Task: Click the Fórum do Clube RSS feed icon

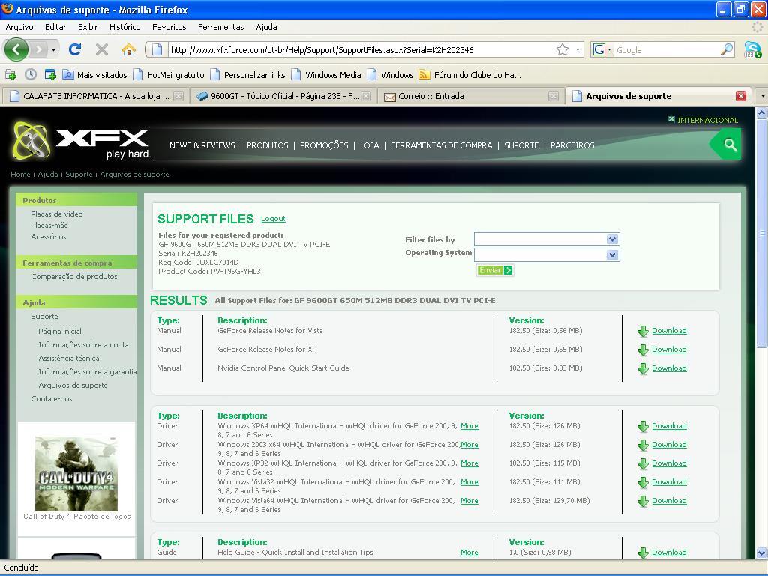Action: pos(424,75)
